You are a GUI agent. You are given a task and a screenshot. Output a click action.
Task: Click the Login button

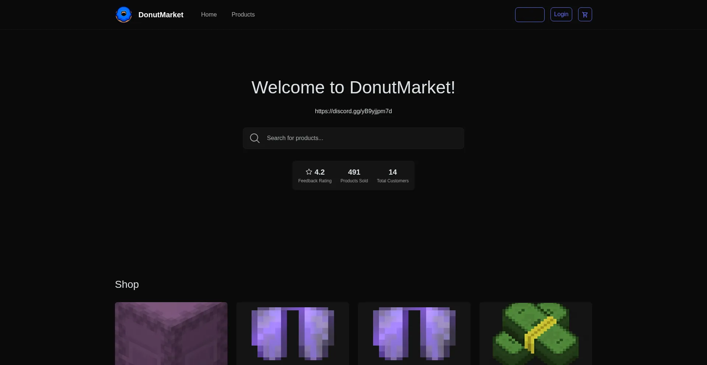561,14
